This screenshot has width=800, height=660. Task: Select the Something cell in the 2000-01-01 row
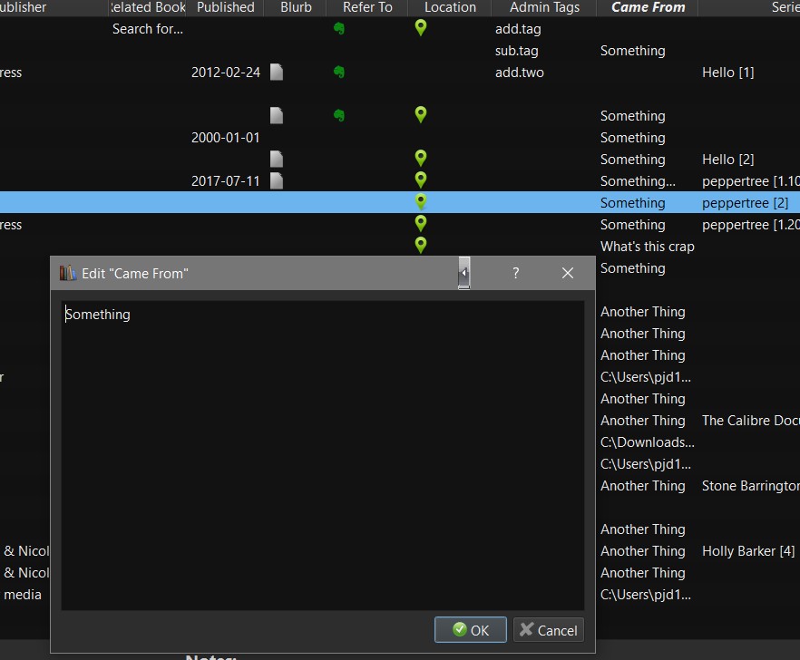pyautogui.click(x=633, y=138)
